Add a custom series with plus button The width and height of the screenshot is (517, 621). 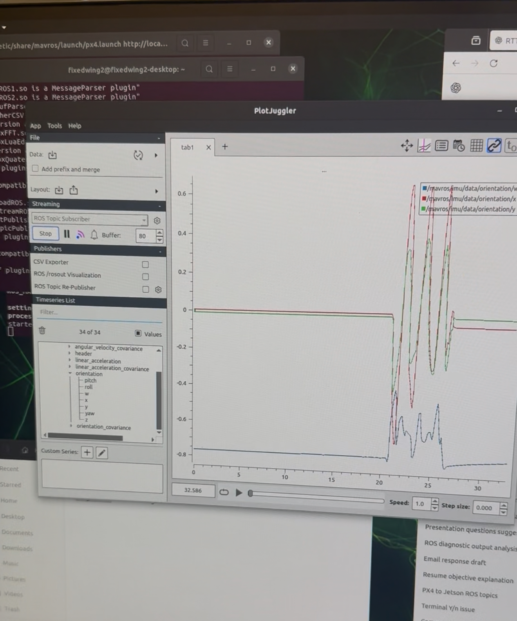pyautogui.click(x=87, y=452)
